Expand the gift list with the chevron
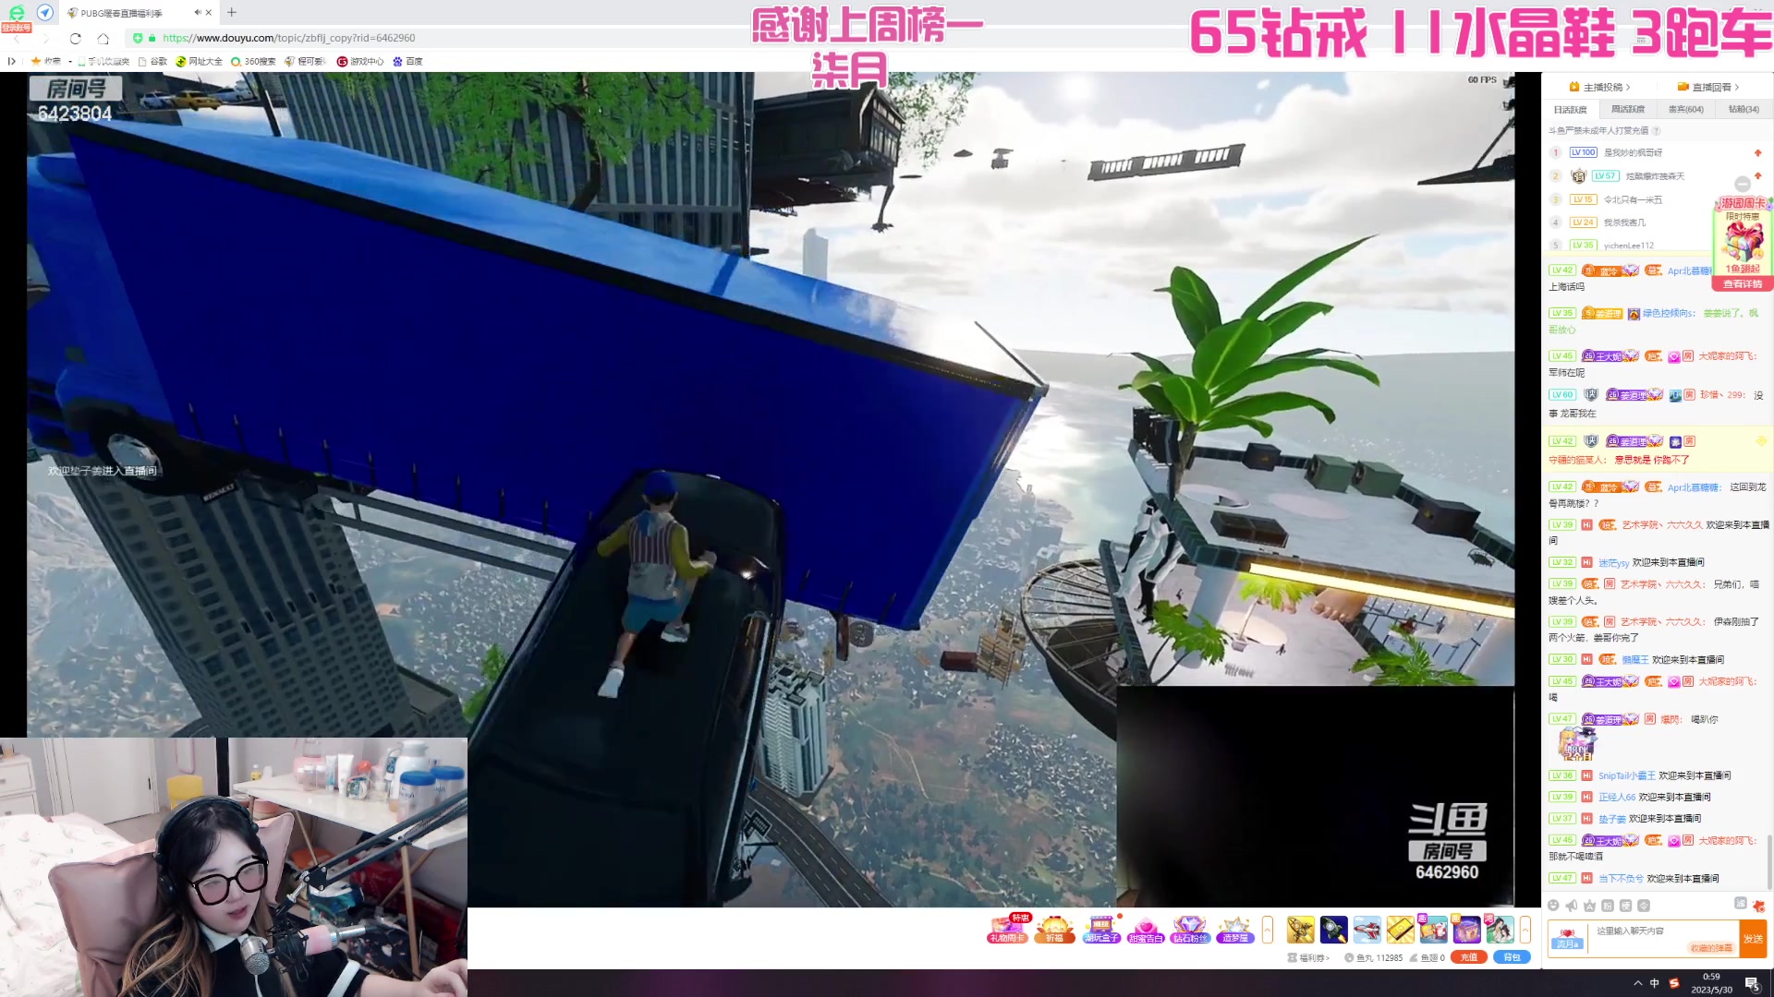1774x997 pixels. point(1267,930)
